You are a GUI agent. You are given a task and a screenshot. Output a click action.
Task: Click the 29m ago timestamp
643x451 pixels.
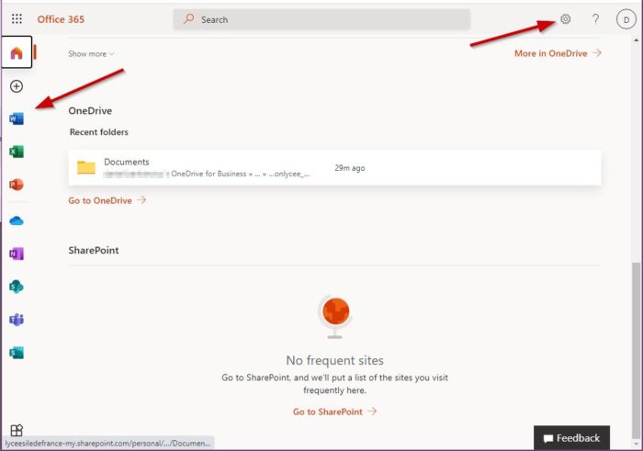pyautogui.click(x=350, y=168)
